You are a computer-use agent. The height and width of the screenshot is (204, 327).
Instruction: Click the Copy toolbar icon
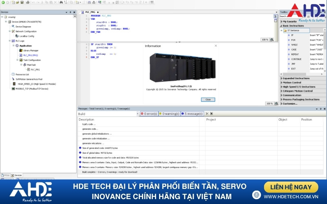coord(47,2)
